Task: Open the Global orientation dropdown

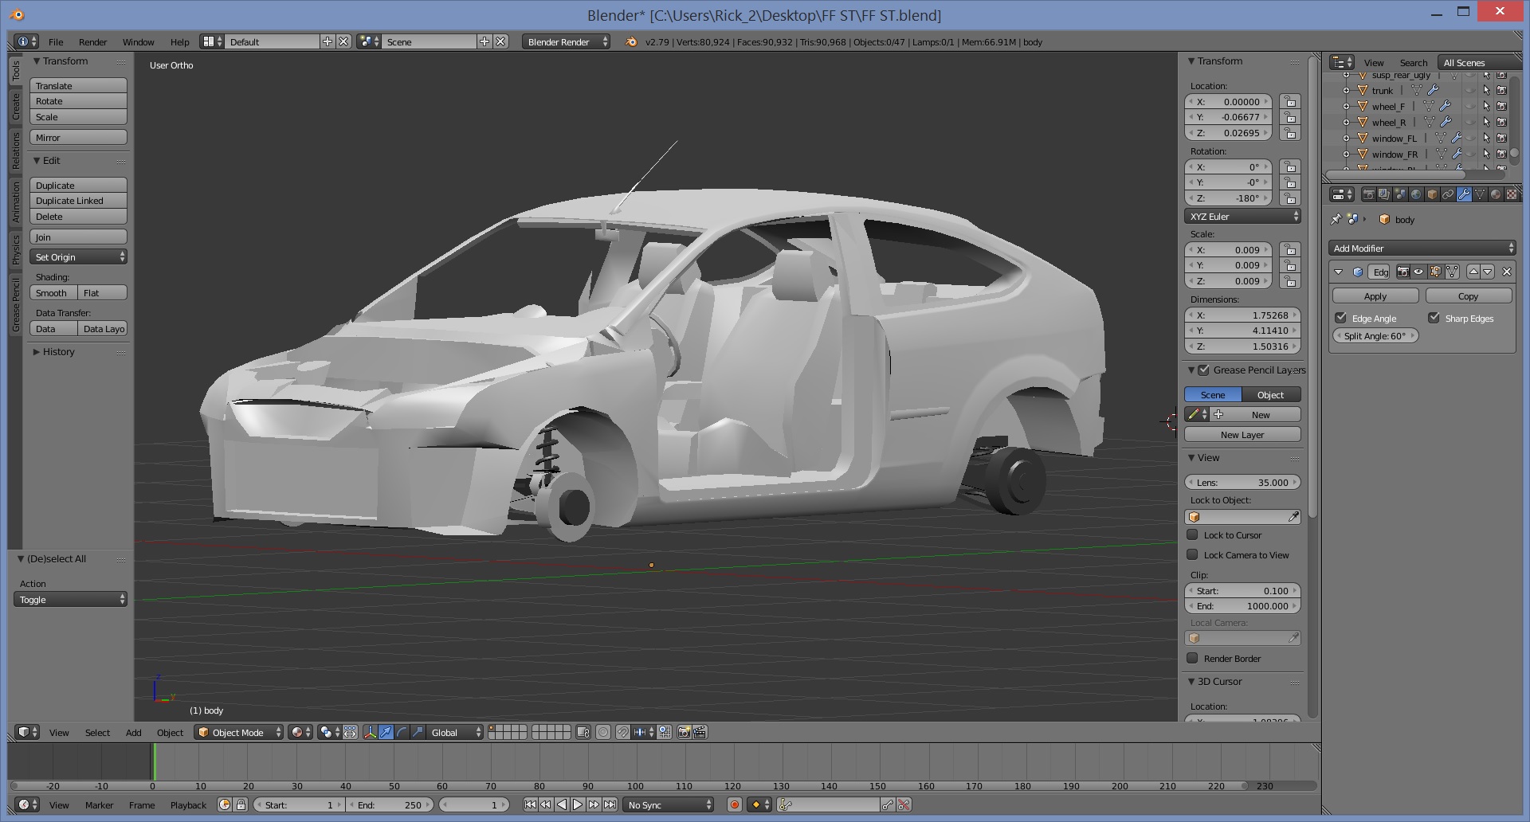Action: (x=455, y=732)
